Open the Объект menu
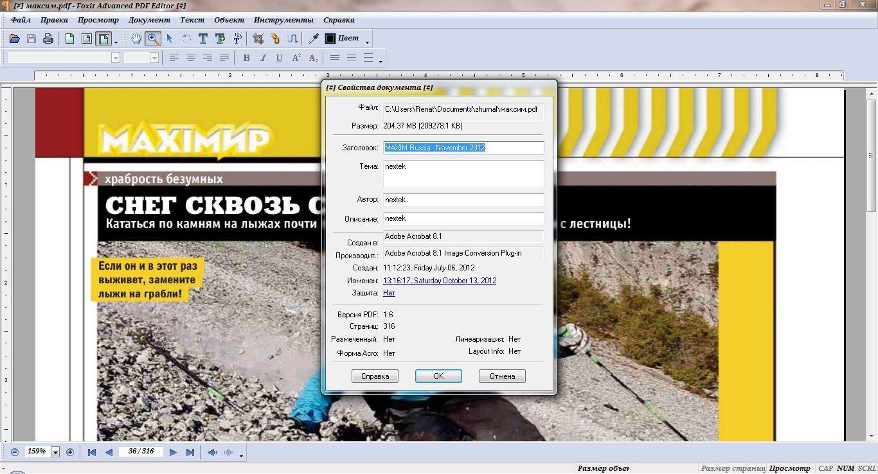Image resolution: width=878 pixels, height=474 pixels. (x=229, y=20)
